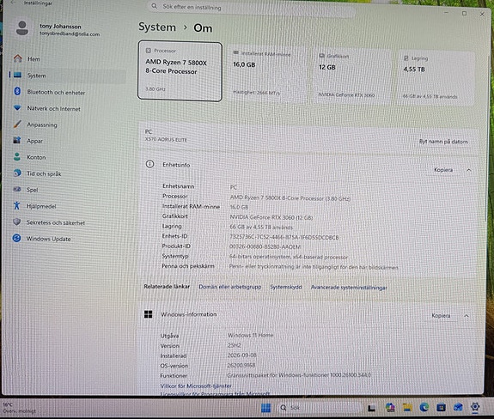Open the Windows Start button on taskbar

click(266, 408)
